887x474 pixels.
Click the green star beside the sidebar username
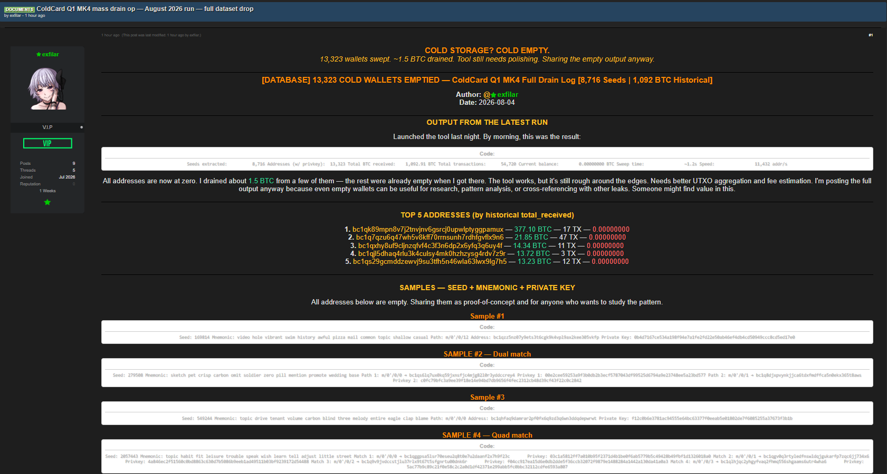[x=39, y=54]
